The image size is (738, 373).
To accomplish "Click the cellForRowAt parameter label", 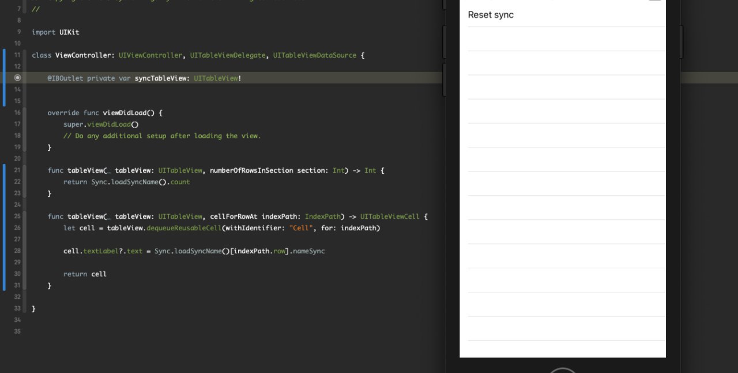I will (234, 216).
